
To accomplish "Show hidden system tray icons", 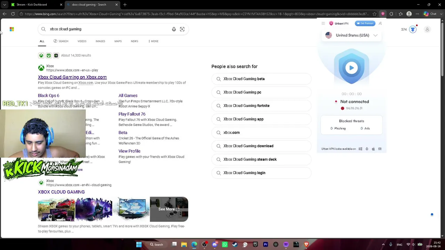I will point(383,244).
